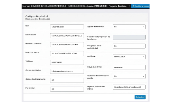The height and width of the screenshot is (106, 170).
Task: Click the Ambiente label
Action: [x=92, y=56]
